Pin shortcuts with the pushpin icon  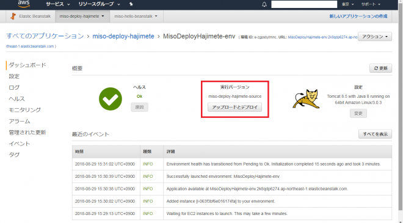131,4
